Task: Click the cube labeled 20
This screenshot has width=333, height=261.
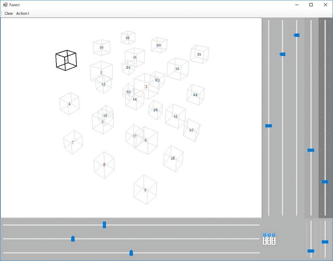Action: [x=159, y=45]
